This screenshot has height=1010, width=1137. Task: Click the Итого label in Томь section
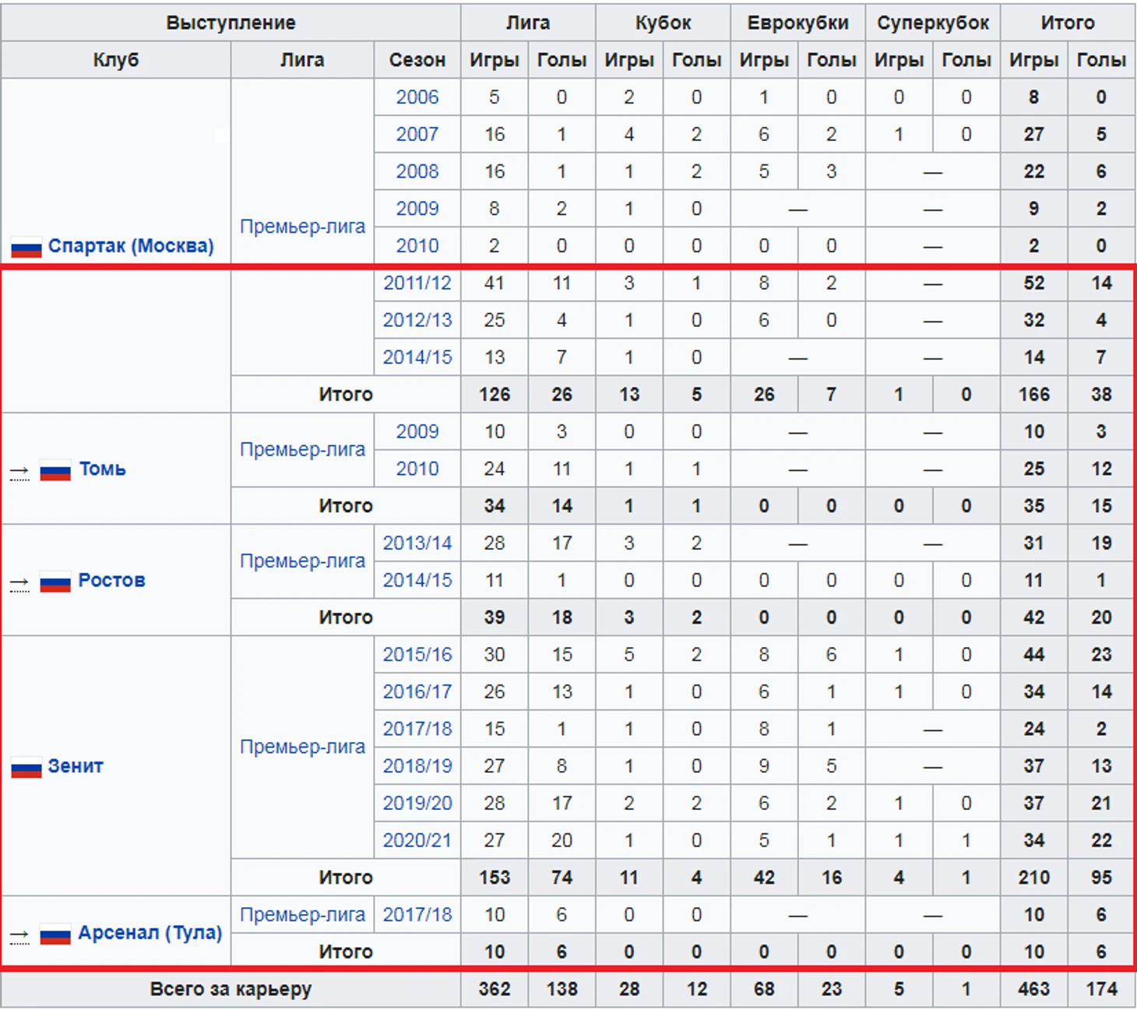(346, 506)
